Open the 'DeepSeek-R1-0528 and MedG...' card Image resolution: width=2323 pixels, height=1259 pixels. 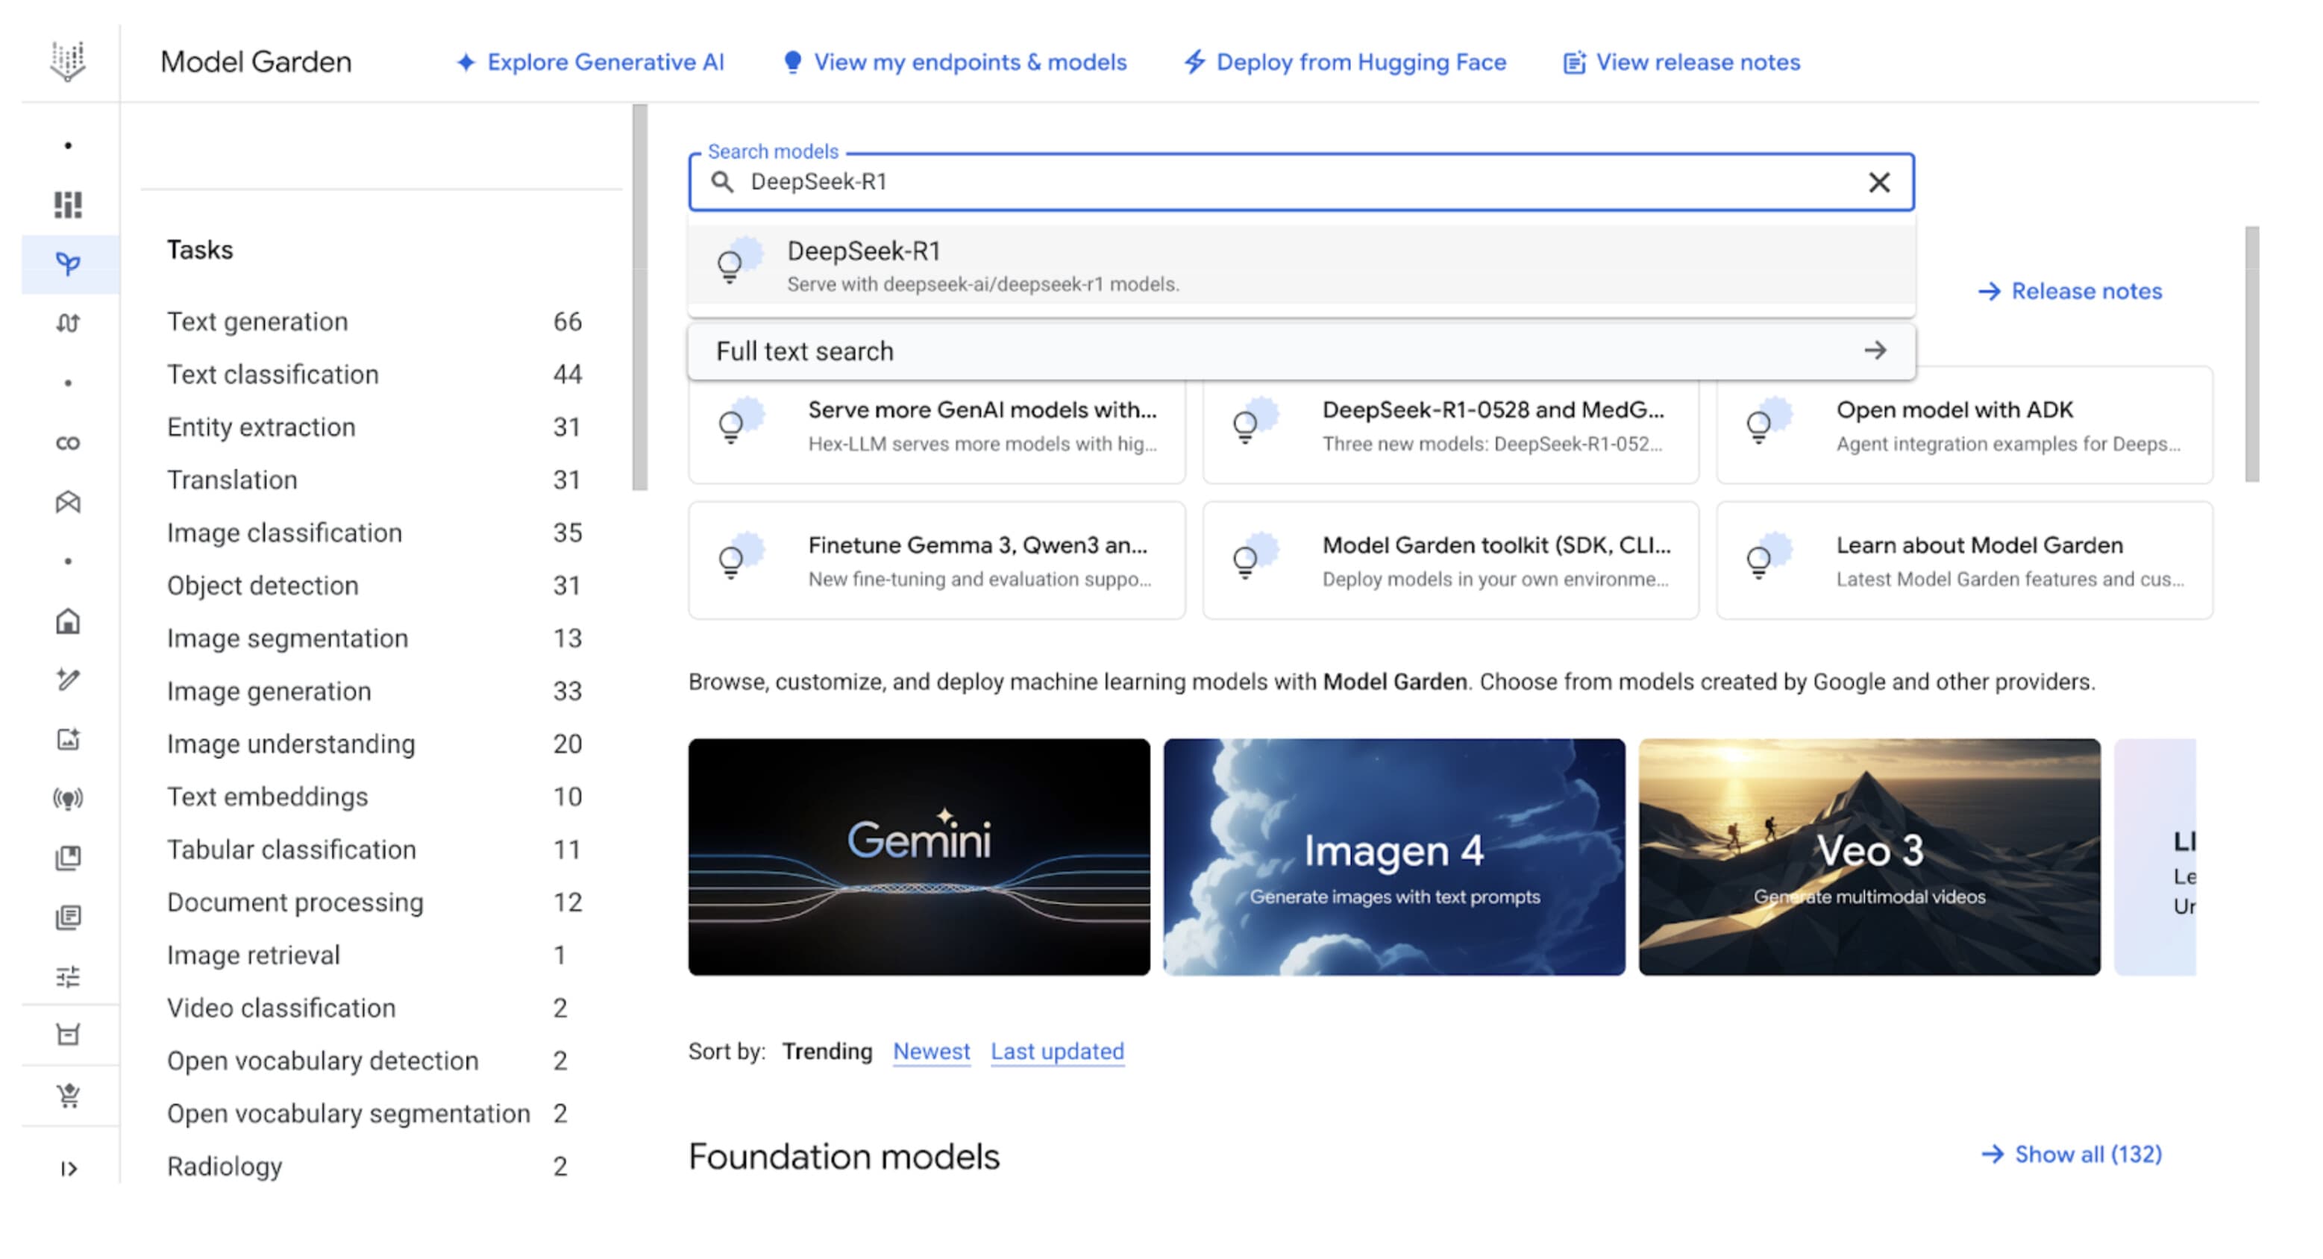(1450, 426)
